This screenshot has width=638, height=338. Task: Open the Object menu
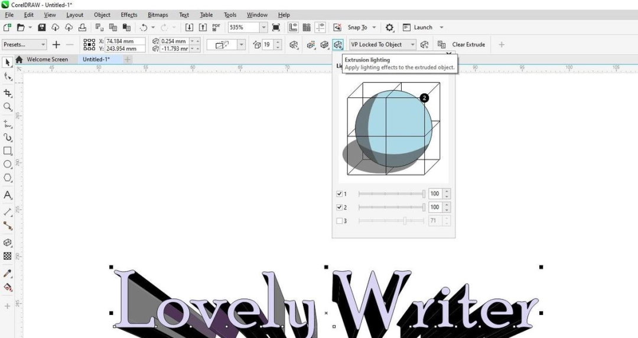tap(102, 15)
